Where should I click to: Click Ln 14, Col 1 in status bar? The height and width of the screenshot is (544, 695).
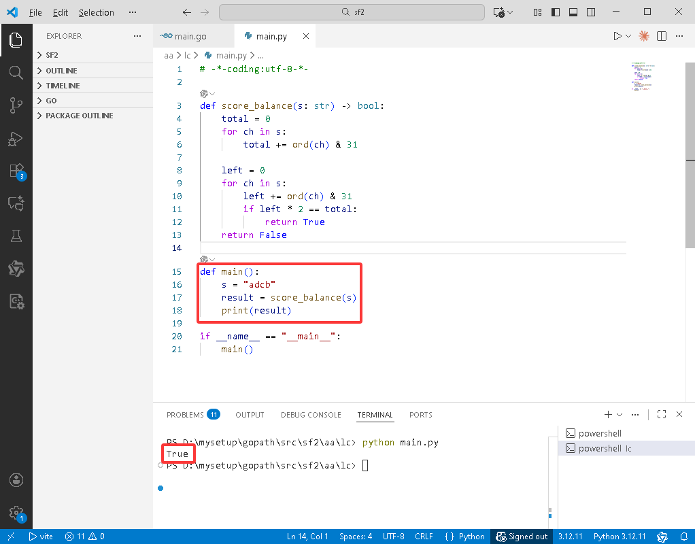point(307,537)
